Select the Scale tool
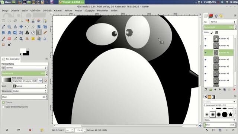This screenshot has width=238, height=134. coord(45,27)
